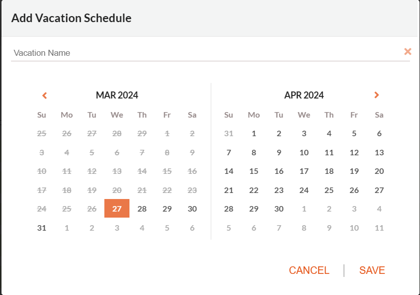Choose April 10 in the right calendar
The image size is (420, 295).
304,153
